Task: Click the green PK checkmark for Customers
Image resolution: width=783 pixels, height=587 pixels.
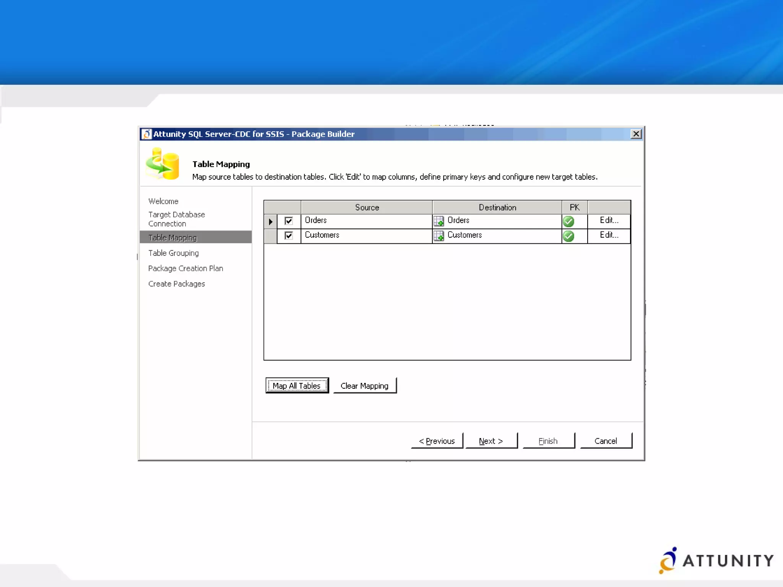Action: [569, 236]
